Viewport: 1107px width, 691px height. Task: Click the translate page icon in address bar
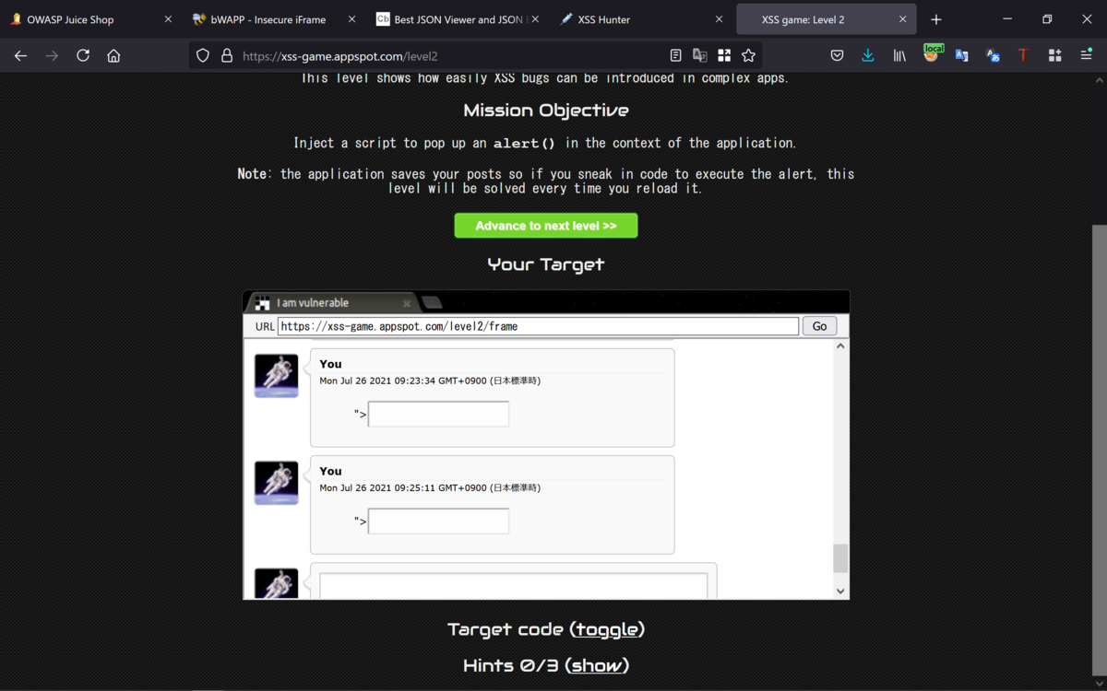click(700, 55)
